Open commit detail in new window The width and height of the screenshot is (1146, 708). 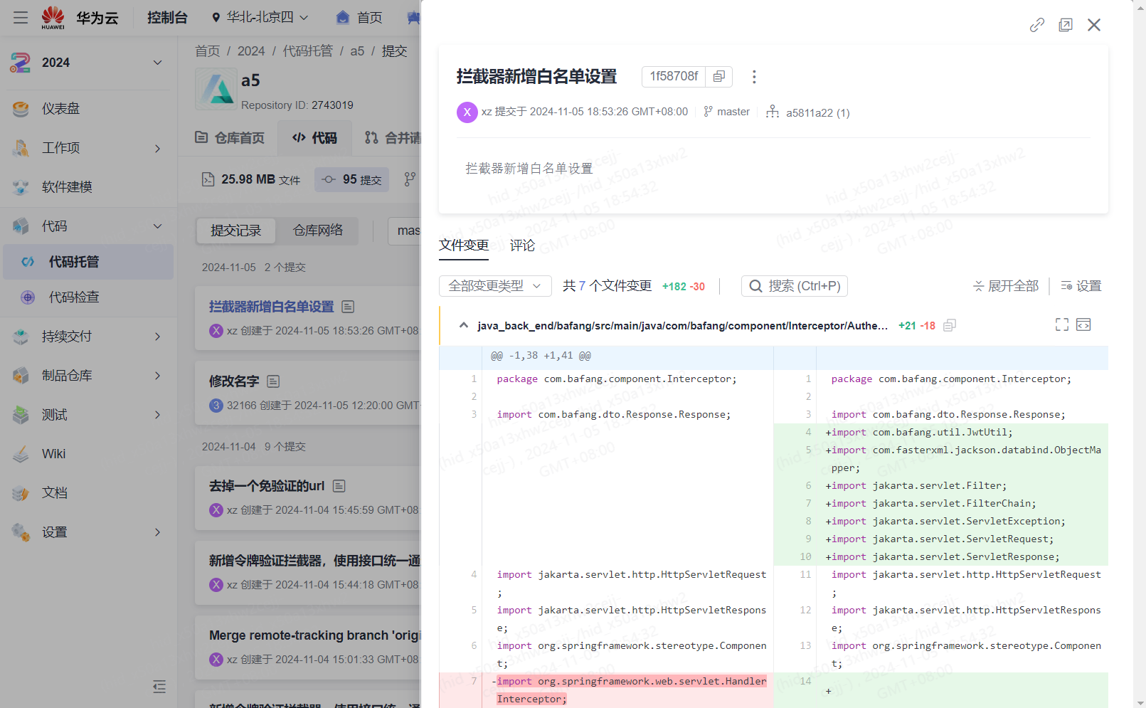click(1066, 25)
